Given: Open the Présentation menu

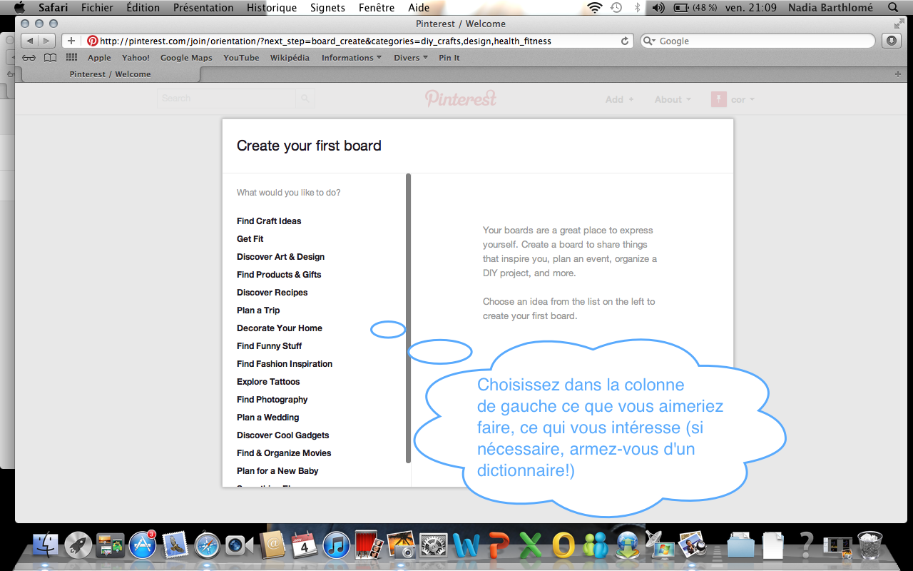Looking at the screenshot, I should tap(203, 8).
